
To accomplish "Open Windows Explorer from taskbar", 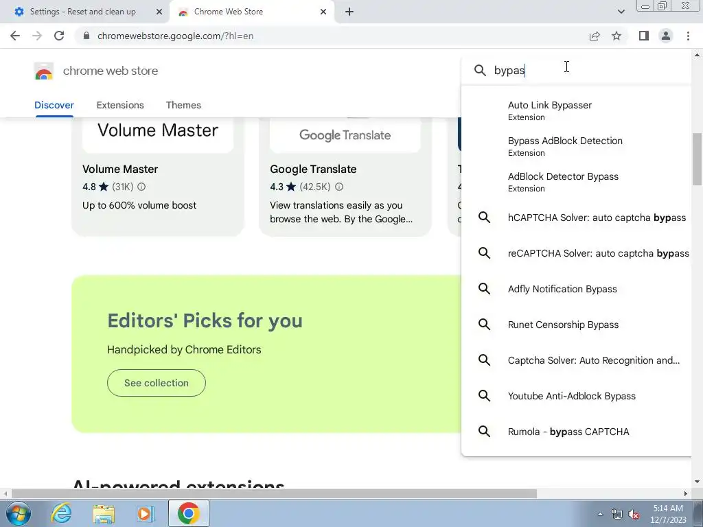I will pyautogui.click(x=104, y=513).
